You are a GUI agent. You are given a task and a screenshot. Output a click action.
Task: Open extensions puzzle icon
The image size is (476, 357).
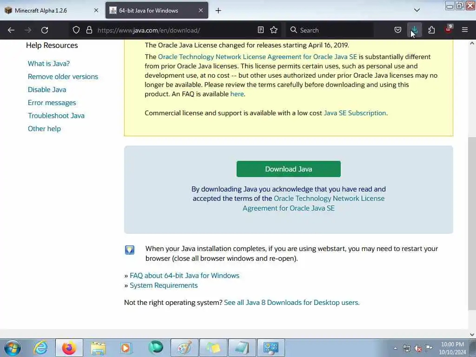(431, 30)
